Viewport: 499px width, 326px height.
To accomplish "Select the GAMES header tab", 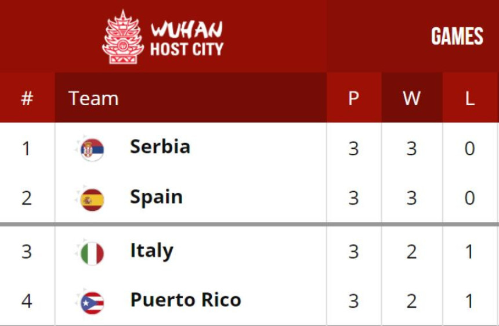I will [x=457, y=36].
